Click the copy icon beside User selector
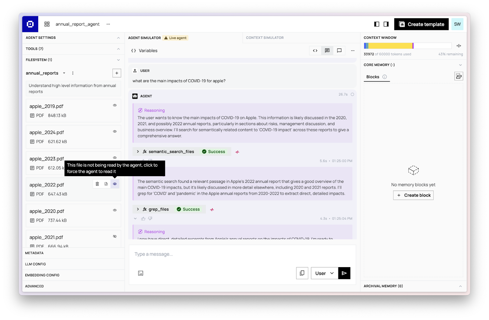The image size is (489, 320). tap(302, 273)
